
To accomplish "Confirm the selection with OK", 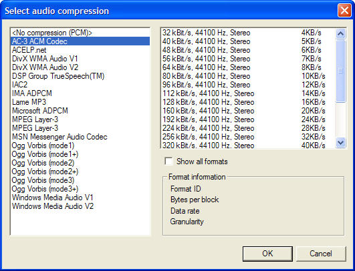I will tap(267, 254).
